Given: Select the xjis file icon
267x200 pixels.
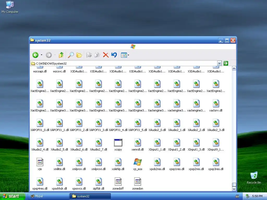Looking at the screenshot, I should click(x=40, y=162).
